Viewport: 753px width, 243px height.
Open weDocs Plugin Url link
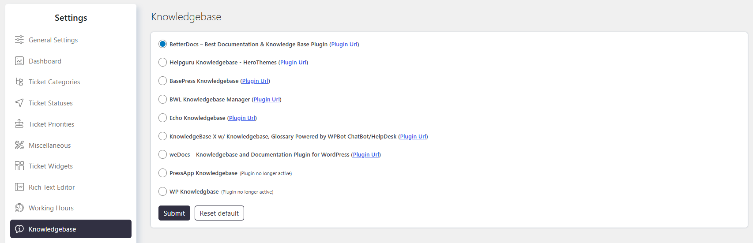pos(366,154)
